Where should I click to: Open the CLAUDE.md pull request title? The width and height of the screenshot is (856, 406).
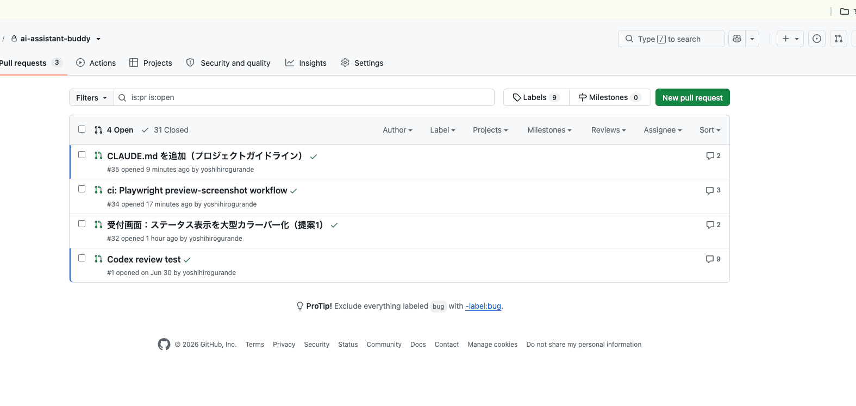pos(205,156)
